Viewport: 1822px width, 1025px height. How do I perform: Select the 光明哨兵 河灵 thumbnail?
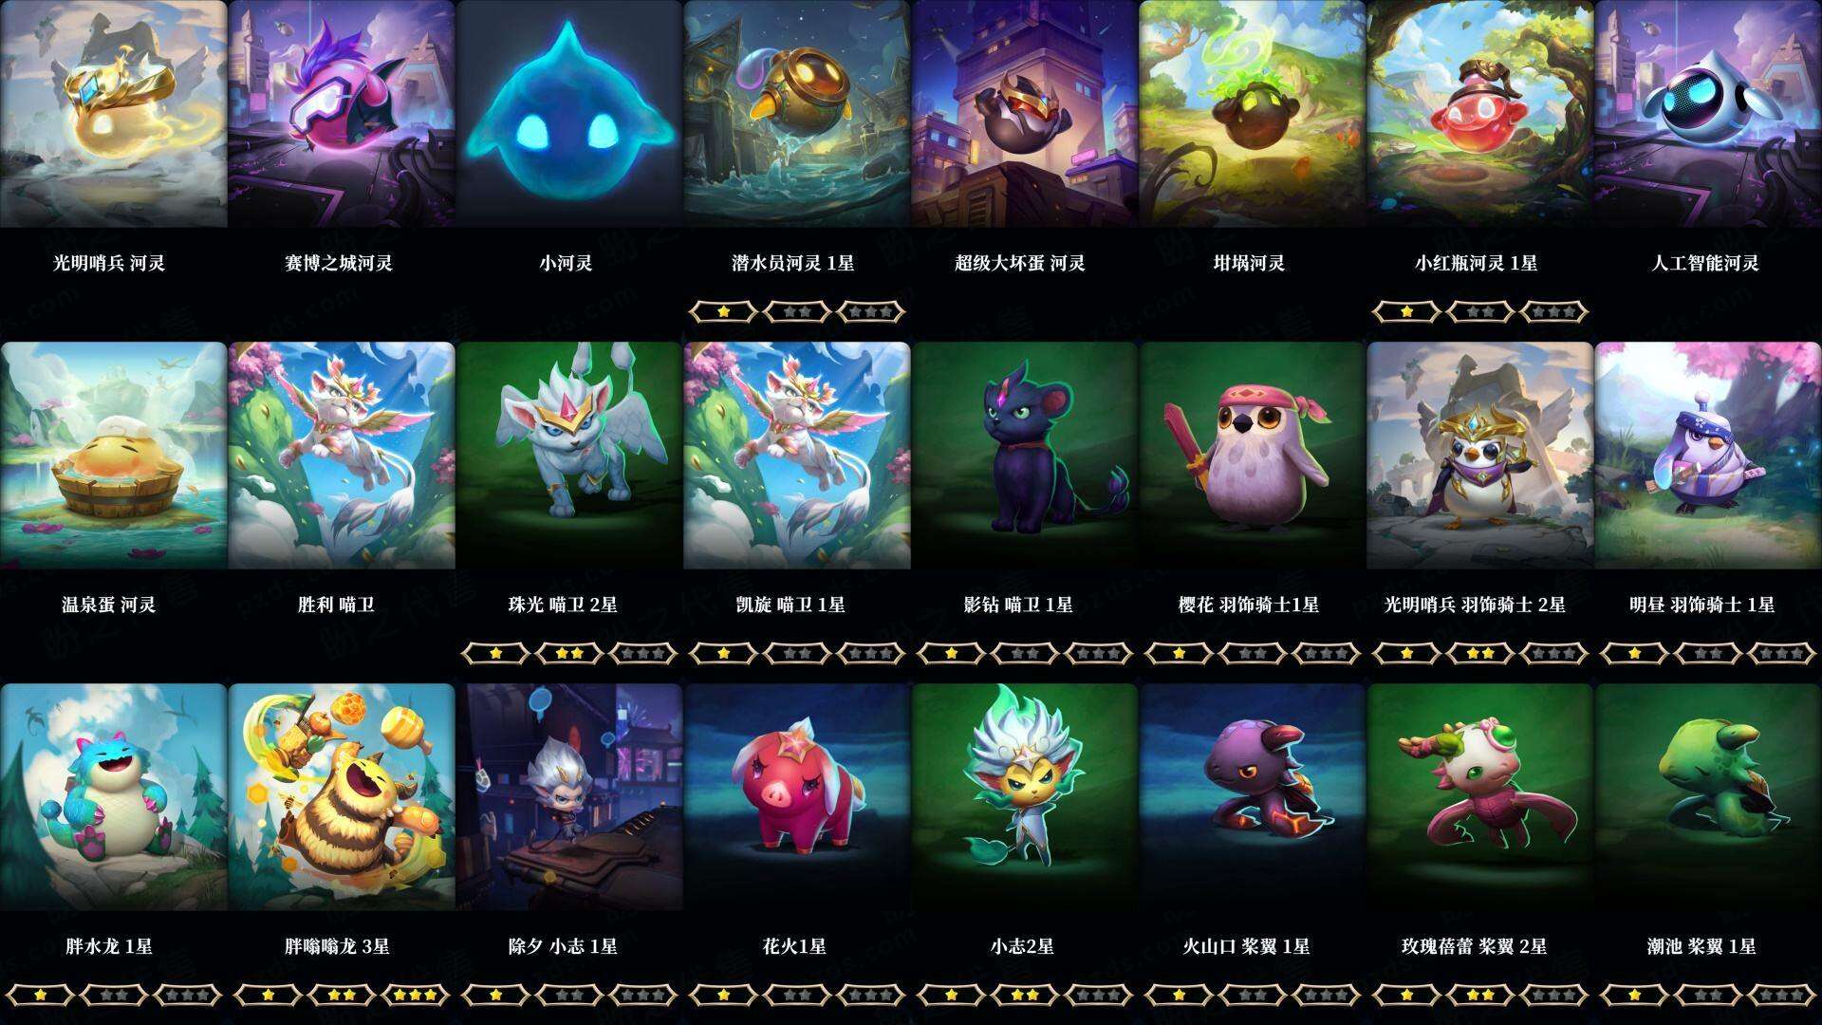[114, 114]
